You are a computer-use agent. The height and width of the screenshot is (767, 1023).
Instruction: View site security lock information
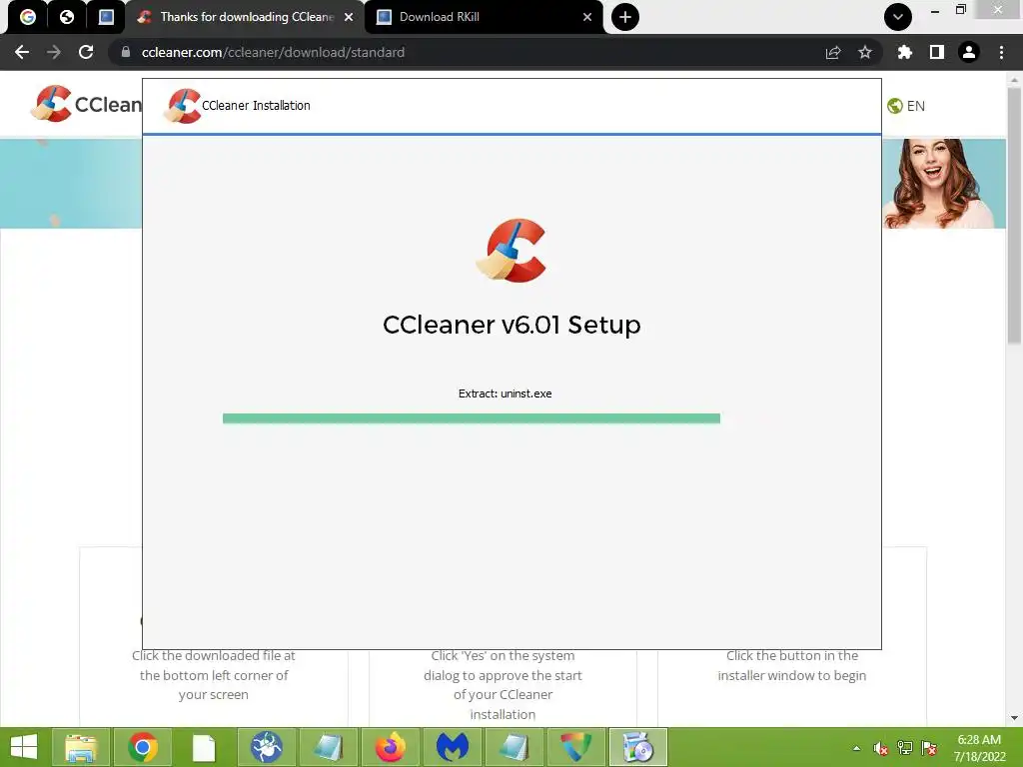pyautogui.click(x=126, y=52)
